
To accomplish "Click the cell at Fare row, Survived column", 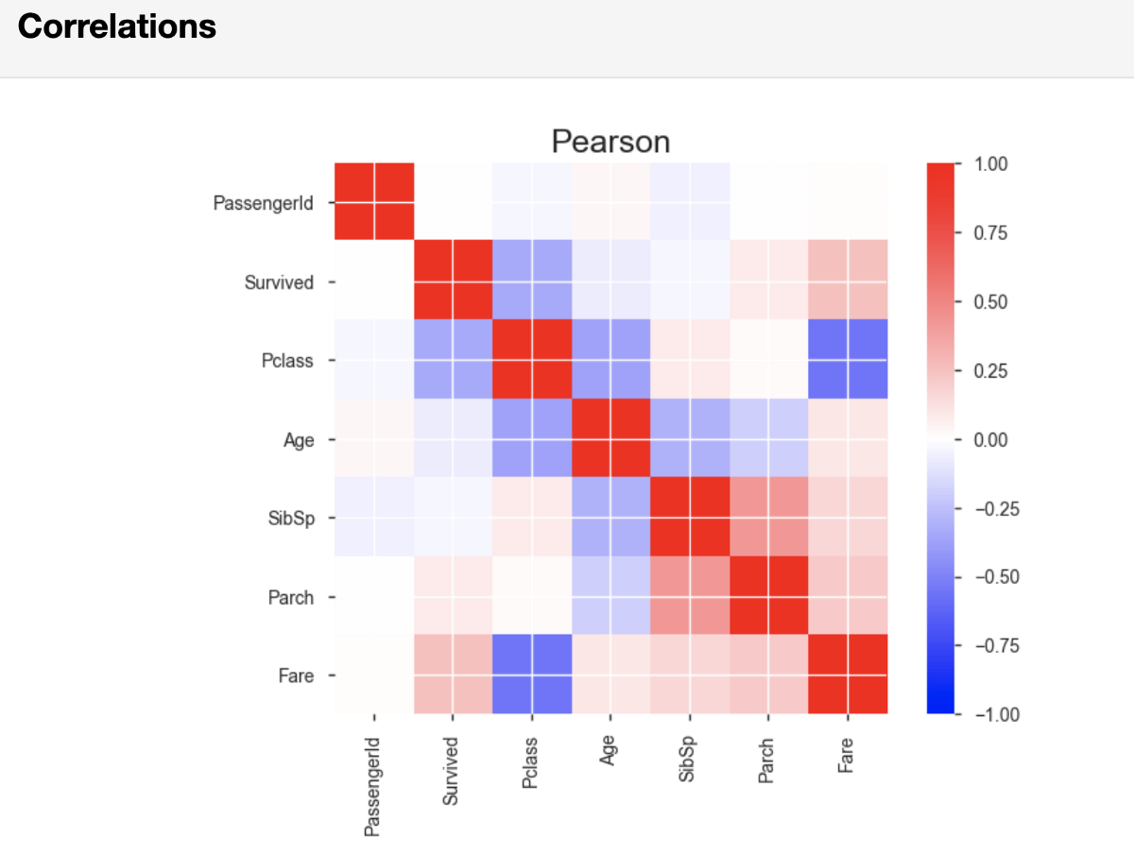I will [x=454, y=675].
